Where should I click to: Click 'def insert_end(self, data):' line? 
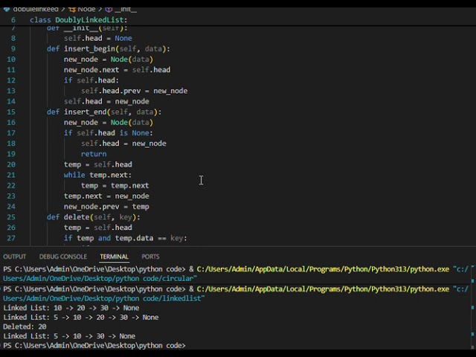[x=104, y=112]
